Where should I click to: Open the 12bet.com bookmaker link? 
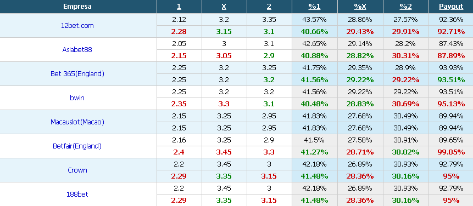tap(77, 26)
